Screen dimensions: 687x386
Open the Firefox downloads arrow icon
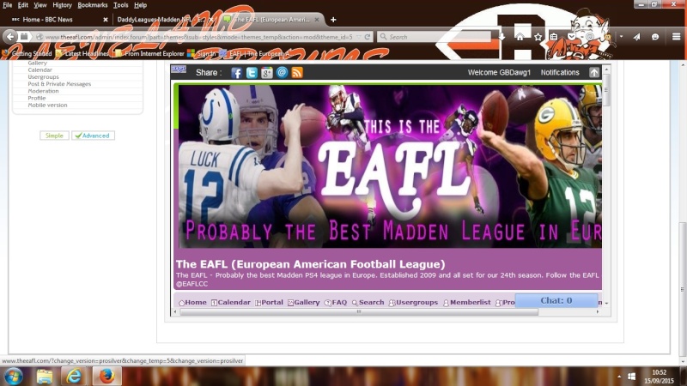[502, 37]
